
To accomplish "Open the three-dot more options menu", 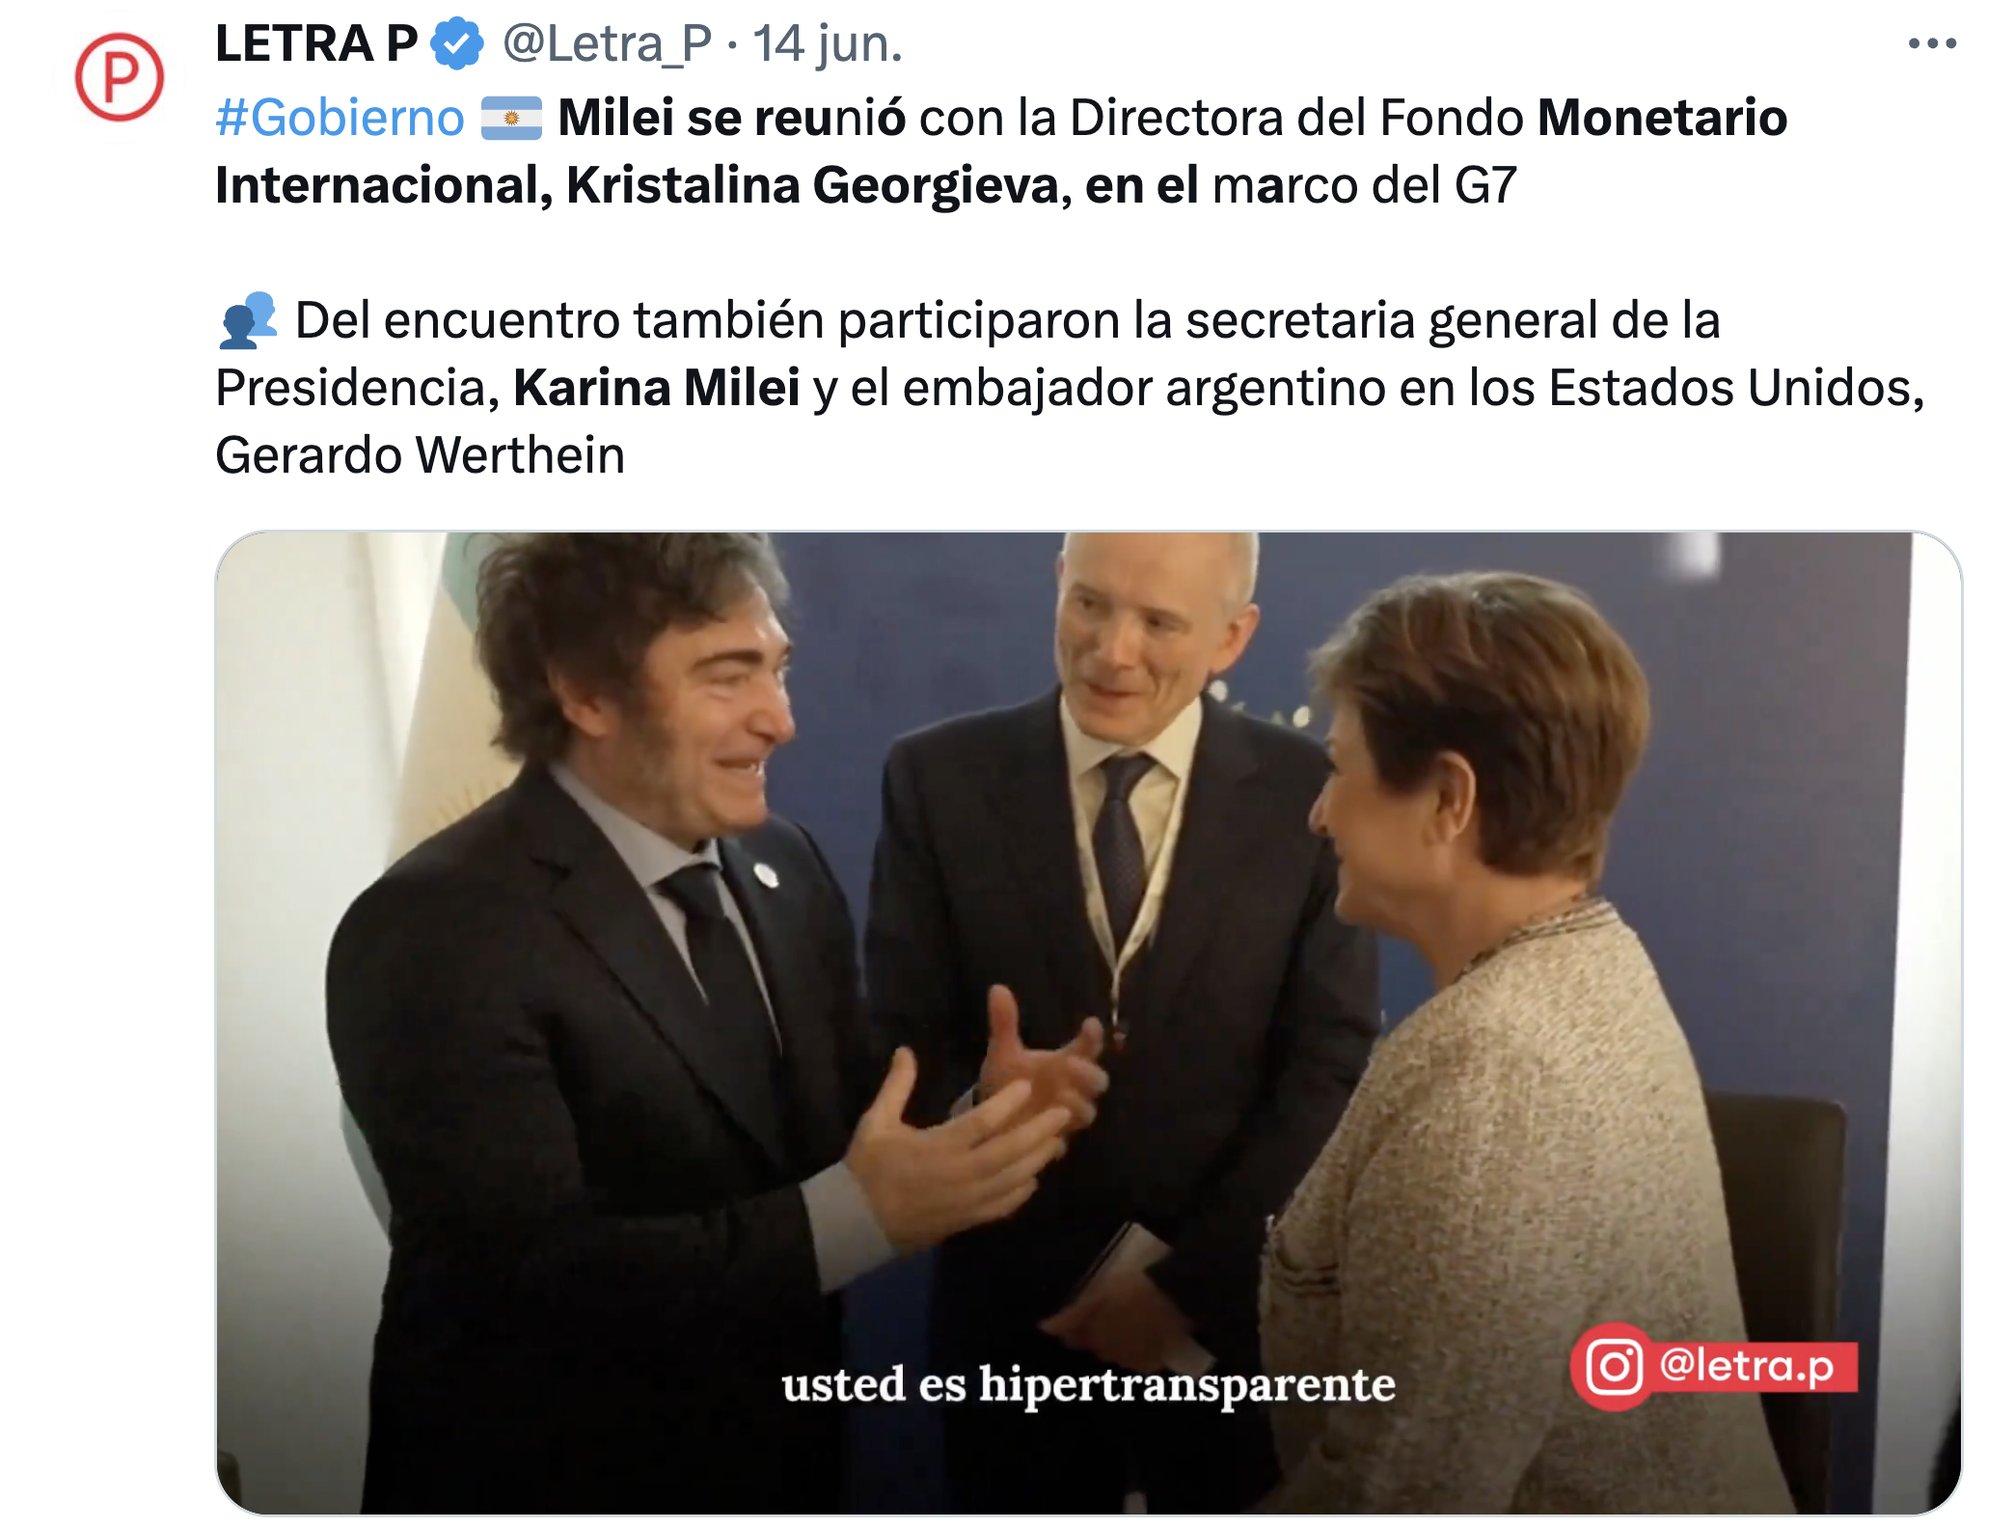I will tap(1932, 43).
